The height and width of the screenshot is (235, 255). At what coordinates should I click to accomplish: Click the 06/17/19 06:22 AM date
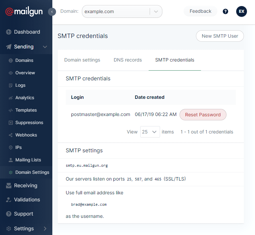[156, 114]
